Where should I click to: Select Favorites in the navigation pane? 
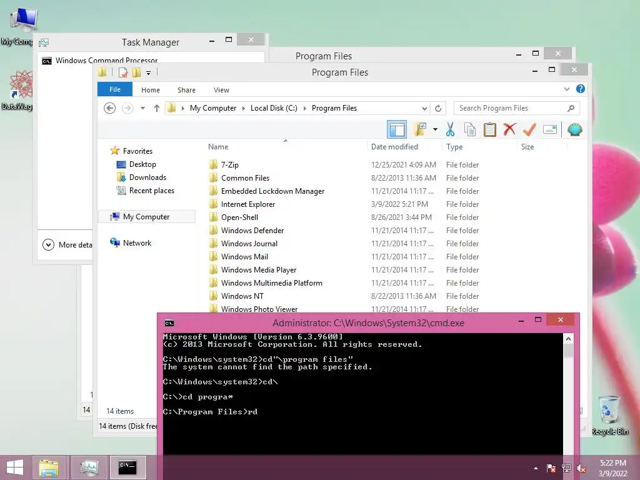(x=137, y=151)
